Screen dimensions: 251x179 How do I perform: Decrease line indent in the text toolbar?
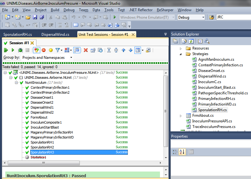(x=44, y=25)
